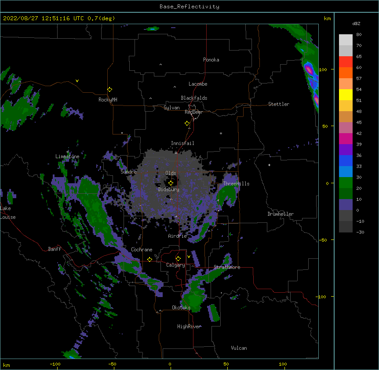379x370 pixels.
Task: Pick the bright green 30 dBZ legend swatch
Action: (346, 183)
